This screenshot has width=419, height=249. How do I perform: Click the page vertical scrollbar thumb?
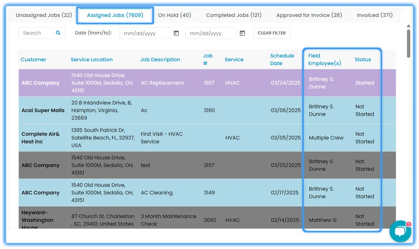point(409,43)
